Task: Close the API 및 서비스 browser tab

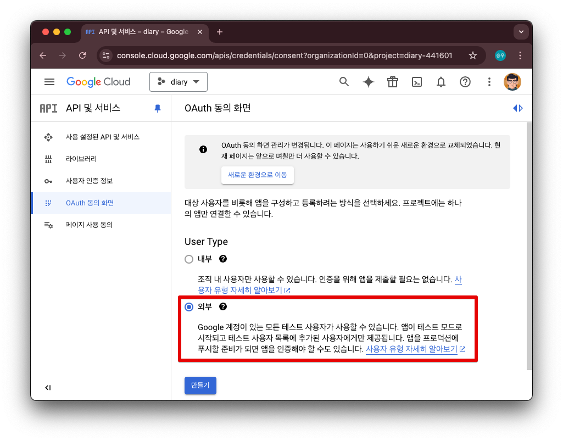Action: [200, 32]
